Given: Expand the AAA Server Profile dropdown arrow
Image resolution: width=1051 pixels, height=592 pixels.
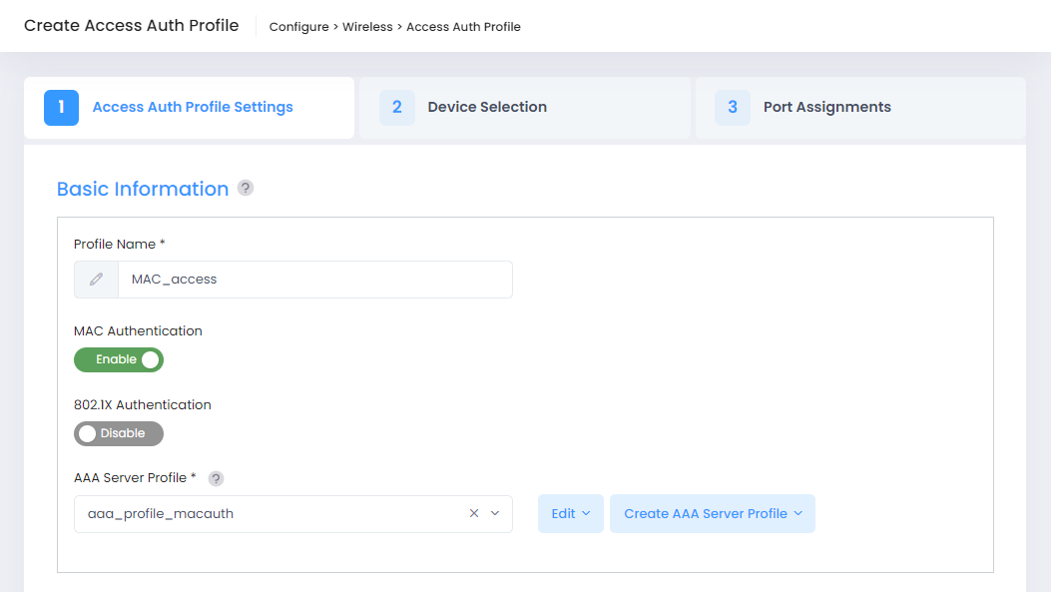Looking at the screenshot, I should pos(495,513).
